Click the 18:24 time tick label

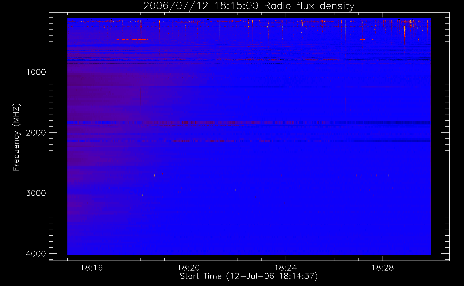[x=286, y=268]
